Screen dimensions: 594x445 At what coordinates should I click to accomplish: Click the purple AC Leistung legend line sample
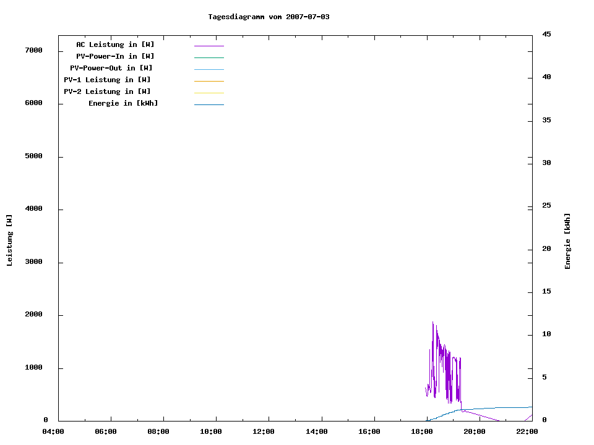click(209, 46)
